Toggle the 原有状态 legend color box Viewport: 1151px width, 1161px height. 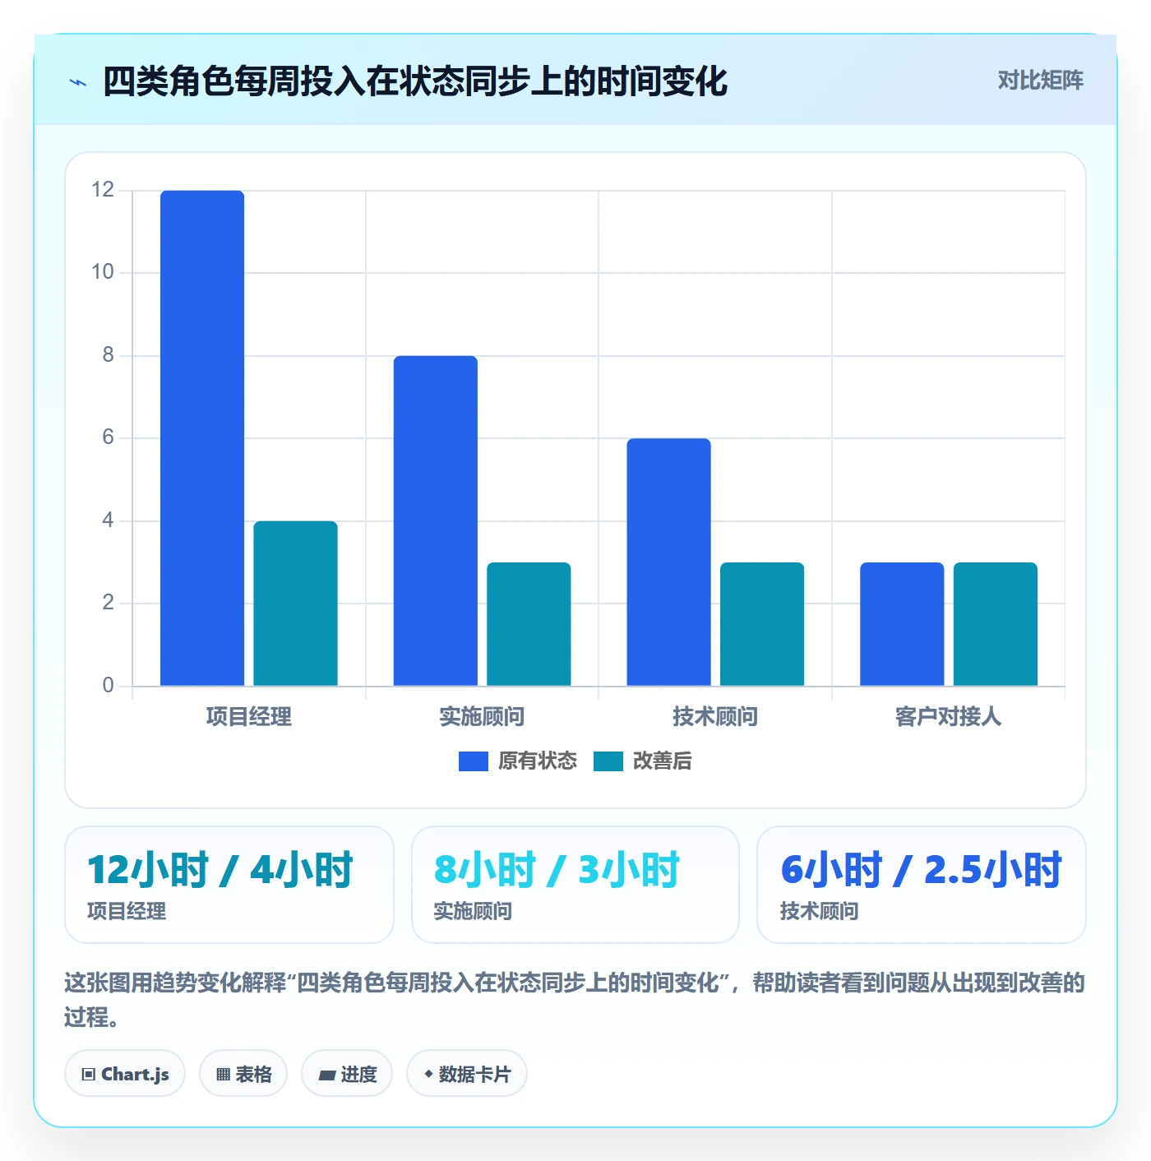click(x=474, y=761)
